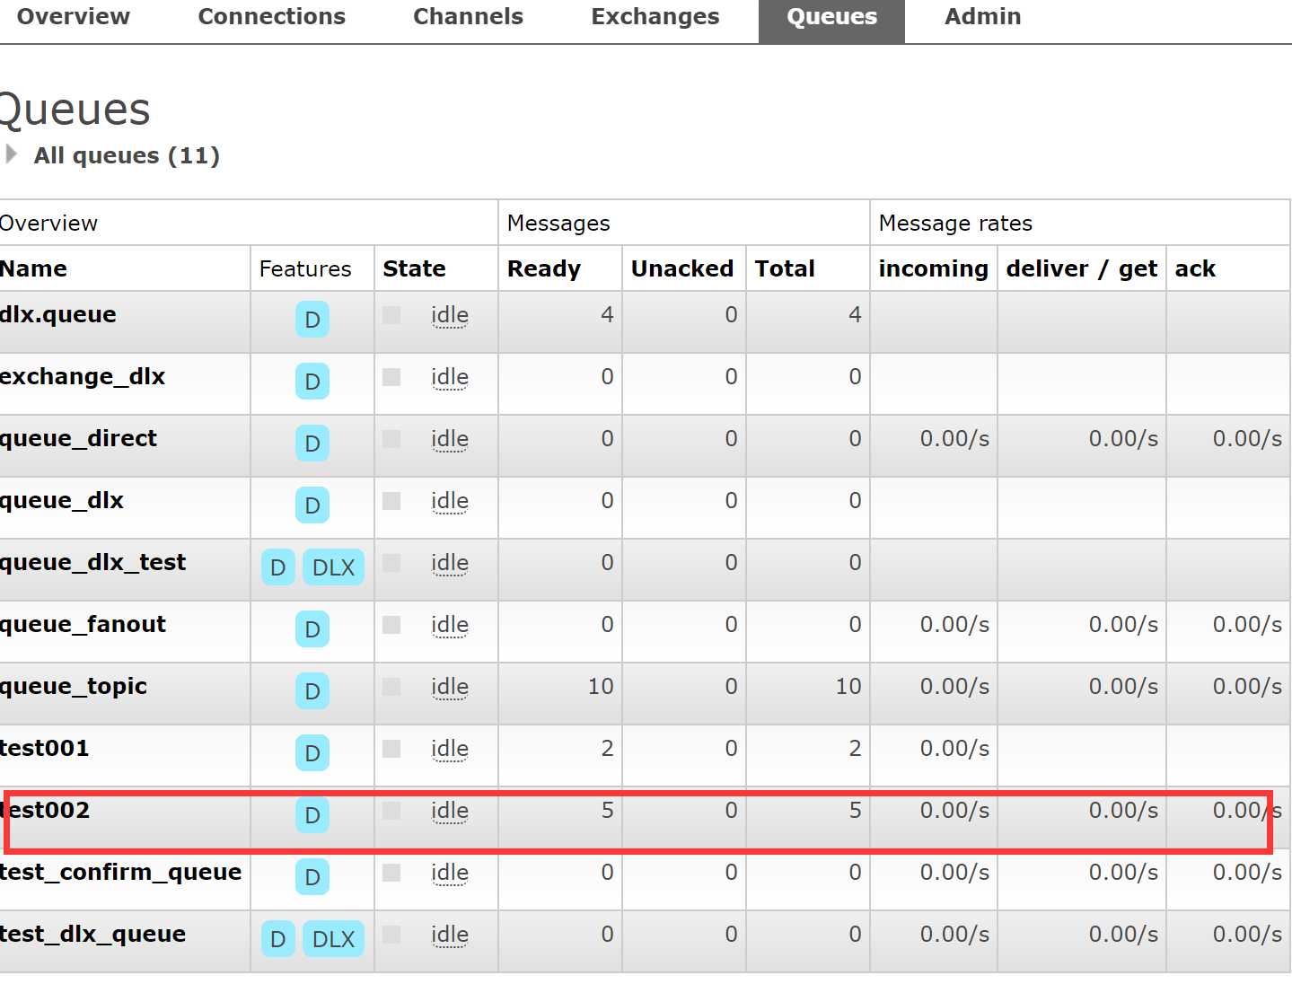Sort by Total messages column
Viewport: 1292px width, 984px height.
coord(785,268)
